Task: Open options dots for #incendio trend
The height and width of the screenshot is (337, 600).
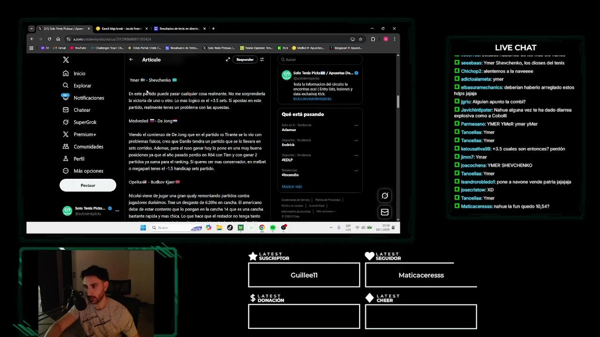Action: point(356,170)
